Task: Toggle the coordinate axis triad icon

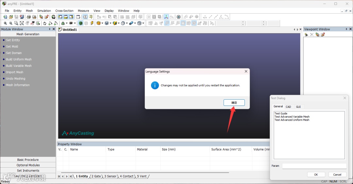Action: pyautogui.click(x=166, y=17)
